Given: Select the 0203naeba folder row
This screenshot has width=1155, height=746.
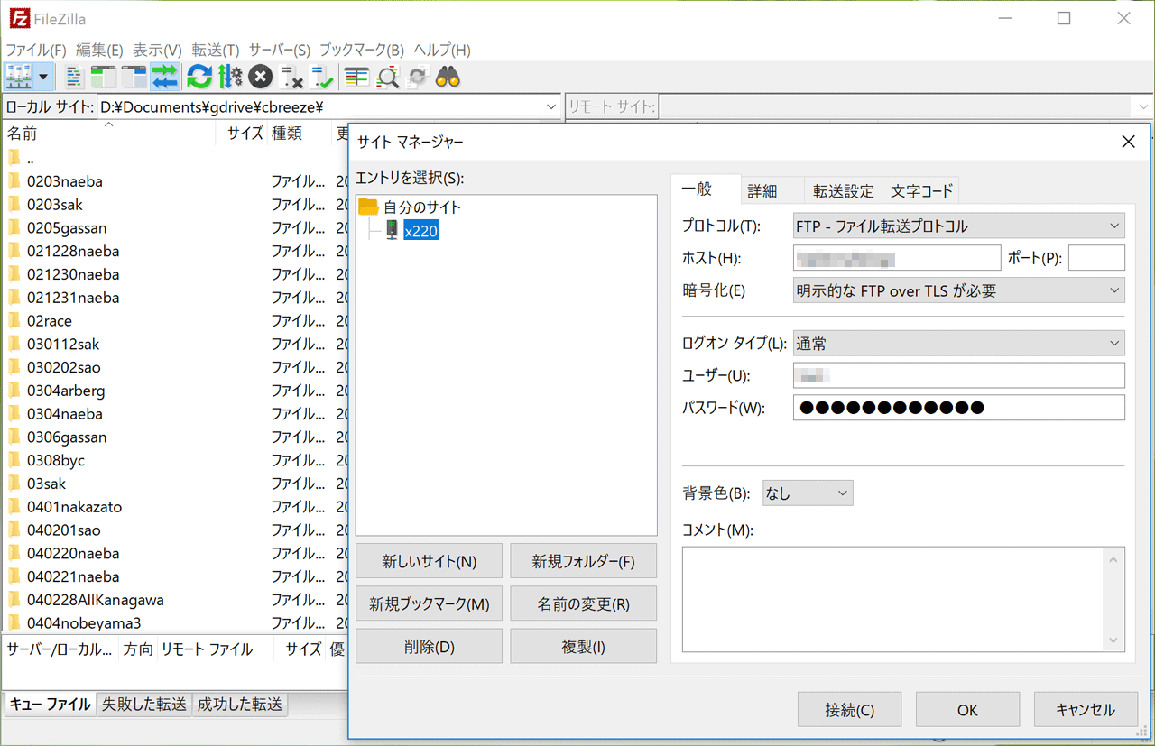Looking at the screenshot, I should click(176, 181).
